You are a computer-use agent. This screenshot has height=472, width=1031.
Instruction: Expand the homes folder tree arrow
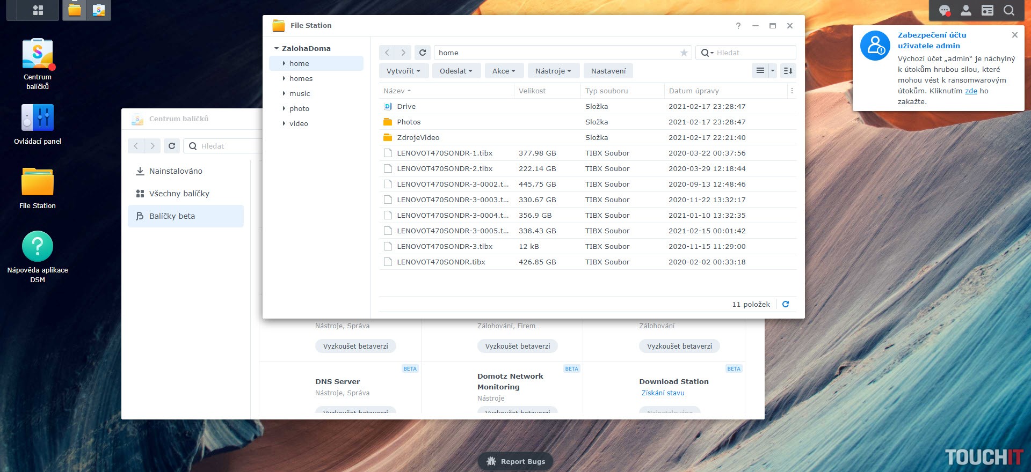284,78
